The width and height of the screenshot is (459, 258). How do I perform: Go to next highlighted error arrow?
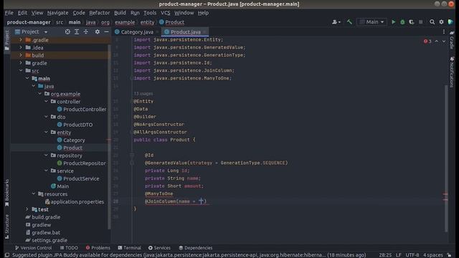pos(444,42)
